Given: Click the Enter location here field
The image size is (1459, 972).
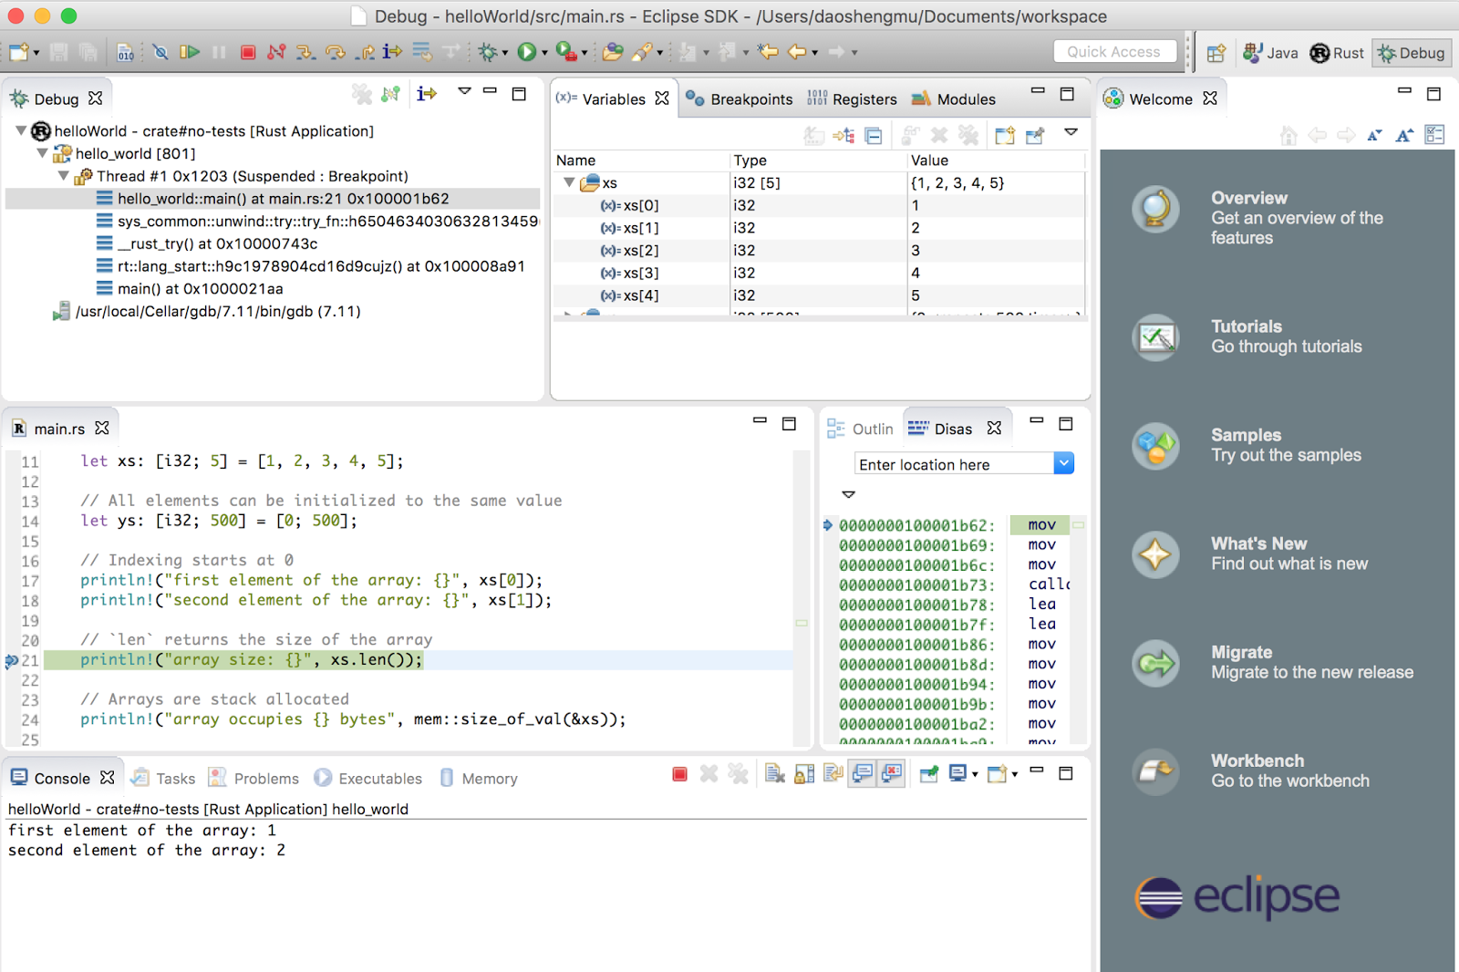Looking at the screenshot, I should (954, 464).
